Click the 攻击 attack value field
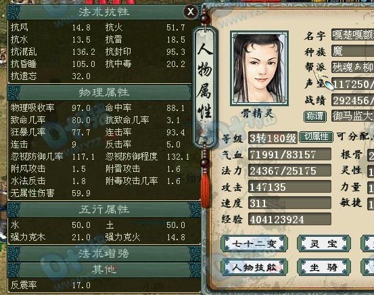Screen dimensions: 374x295 (x=289, y=187)
